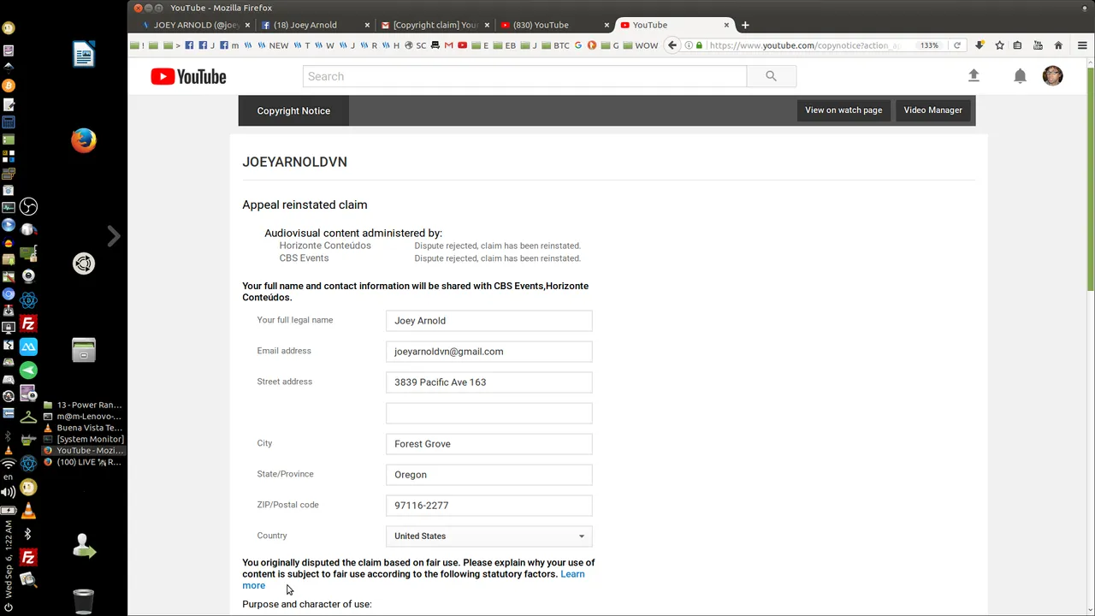The width and height of the screenshot is (1095, 616).
Task: Open the NEW bookmark
Action: tap(273, 45)
